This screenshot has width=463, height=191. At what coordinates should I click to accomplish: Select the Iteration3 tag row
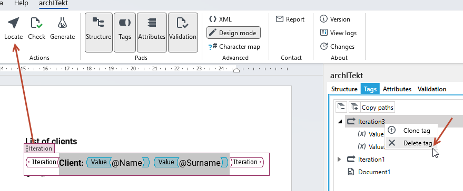[x=404, y=121]
